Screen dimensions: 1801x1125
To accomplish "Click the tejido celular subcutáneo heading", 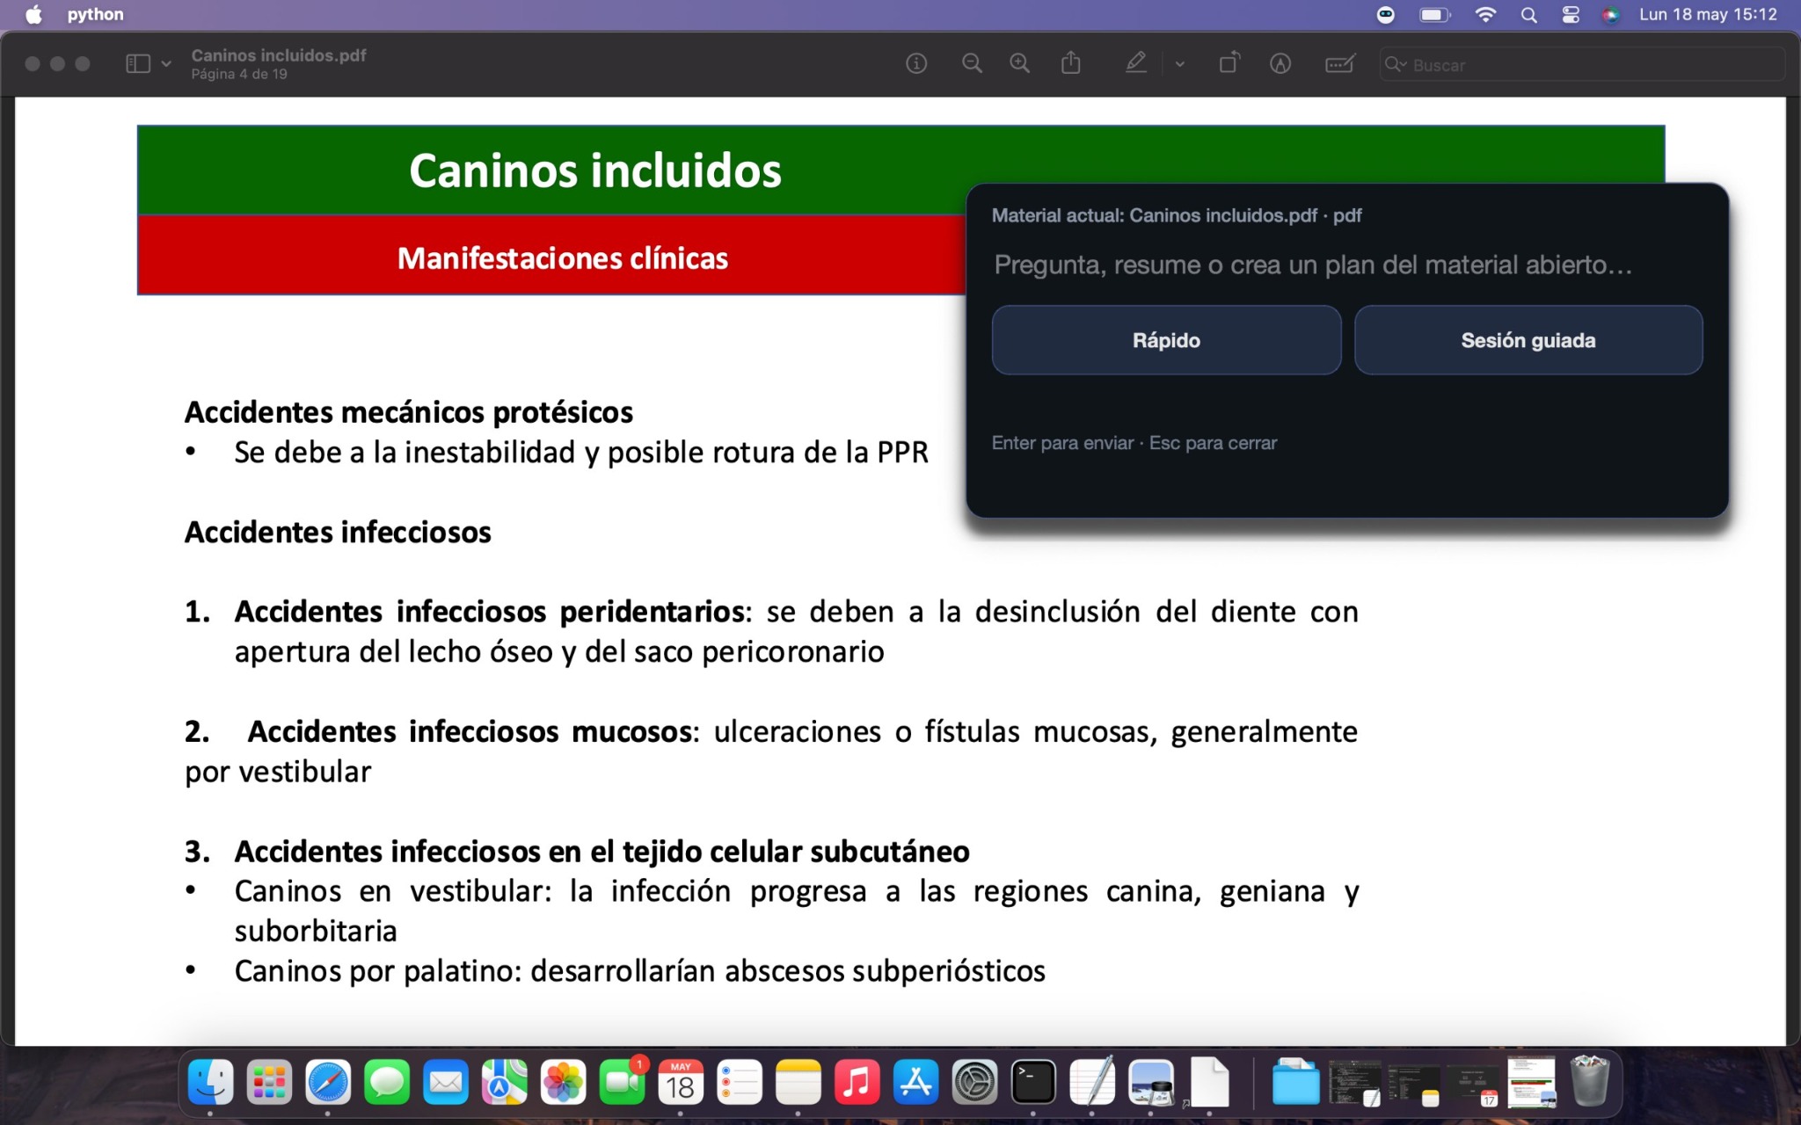I will (x=602, y=852).
